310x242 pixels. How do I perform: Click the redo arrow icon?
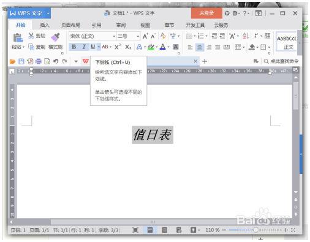pos(64,61)
